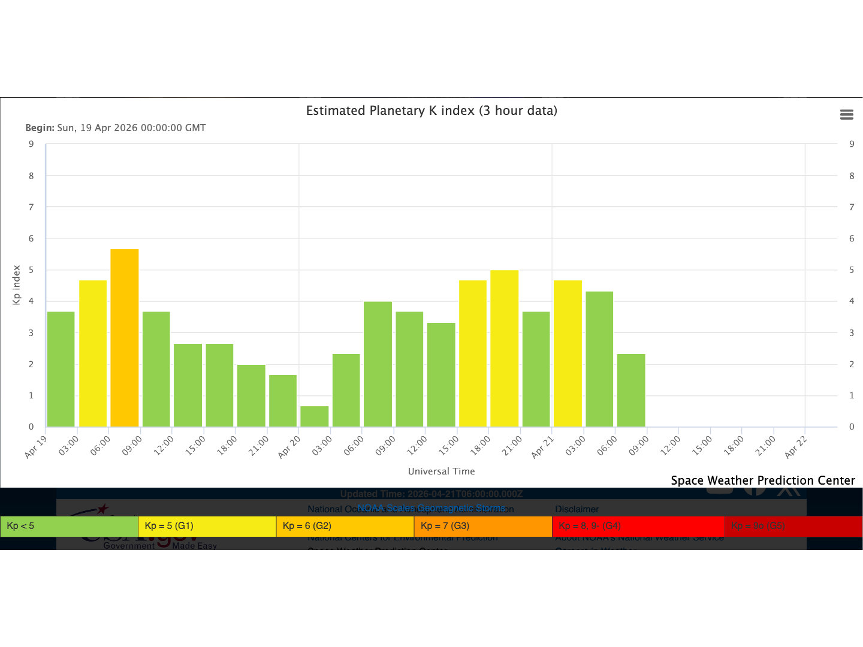Click the first green bar at Apr 19
The height and width of the screenshot is (647, 863).
click(61, 369)
